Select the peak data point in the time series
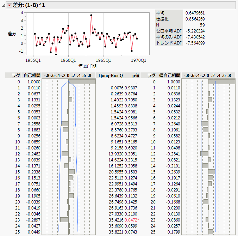 click(x=91, y=16)
